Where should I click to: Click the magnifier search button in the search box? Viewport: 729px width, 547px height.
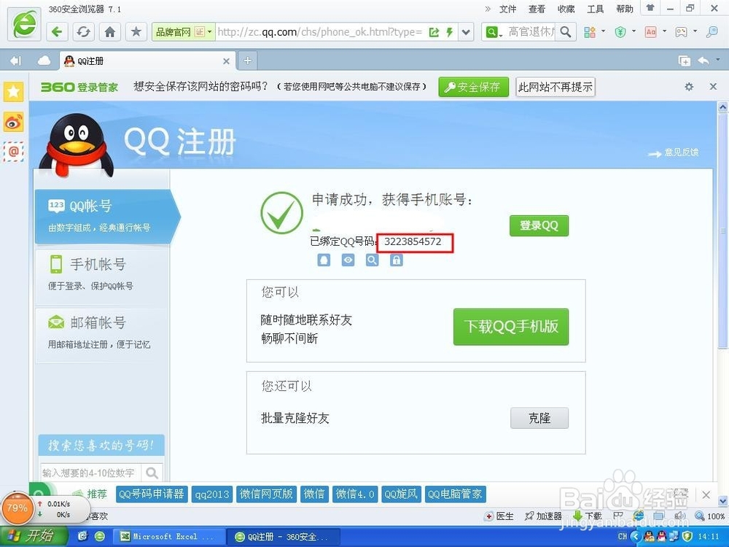(566, 32)
